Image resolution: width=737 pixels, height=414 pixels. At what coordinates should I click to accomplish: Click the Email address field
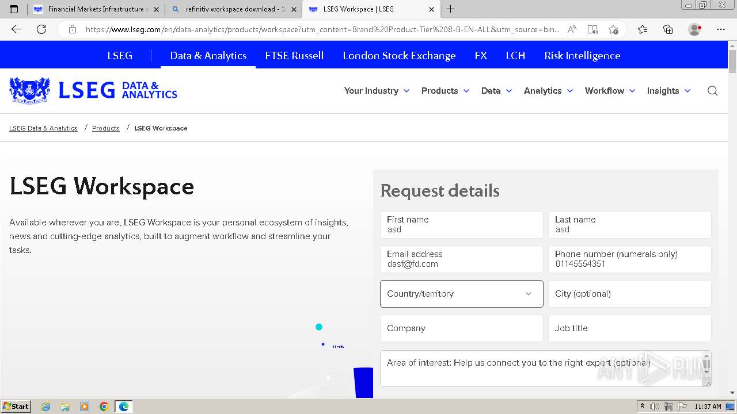[x=461, y=259]
